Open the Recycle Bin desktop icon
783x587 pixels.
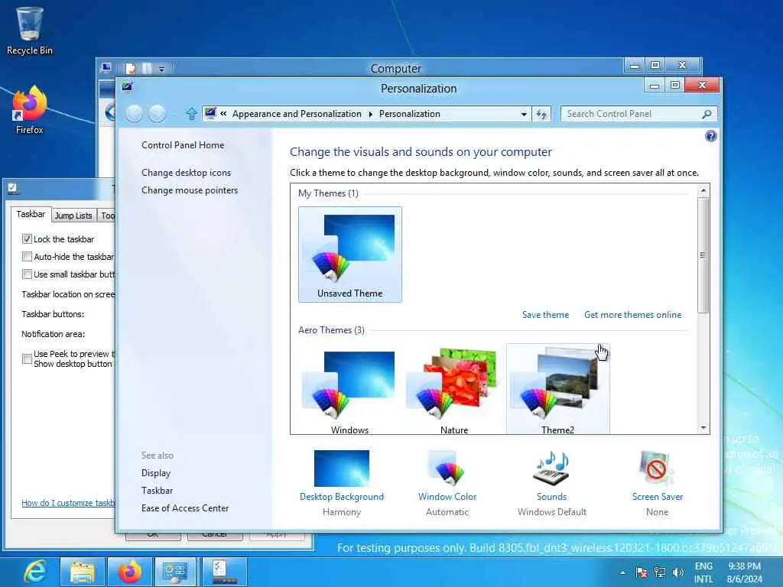click(x=30, y=30)
